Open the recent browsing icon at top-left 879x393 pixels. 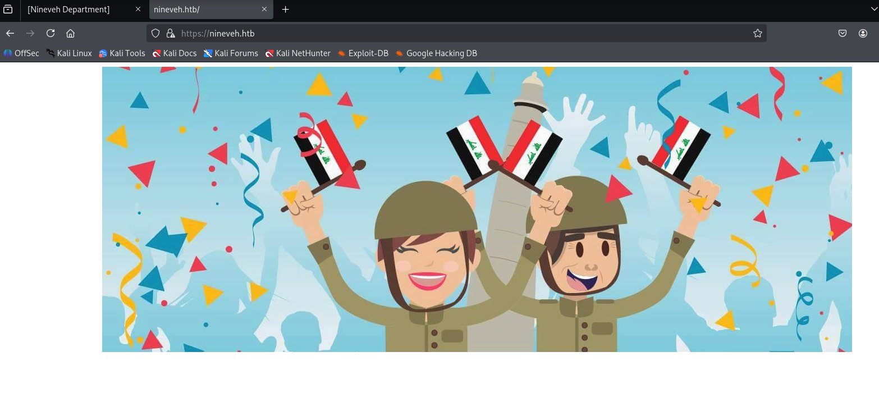[8, 9]
